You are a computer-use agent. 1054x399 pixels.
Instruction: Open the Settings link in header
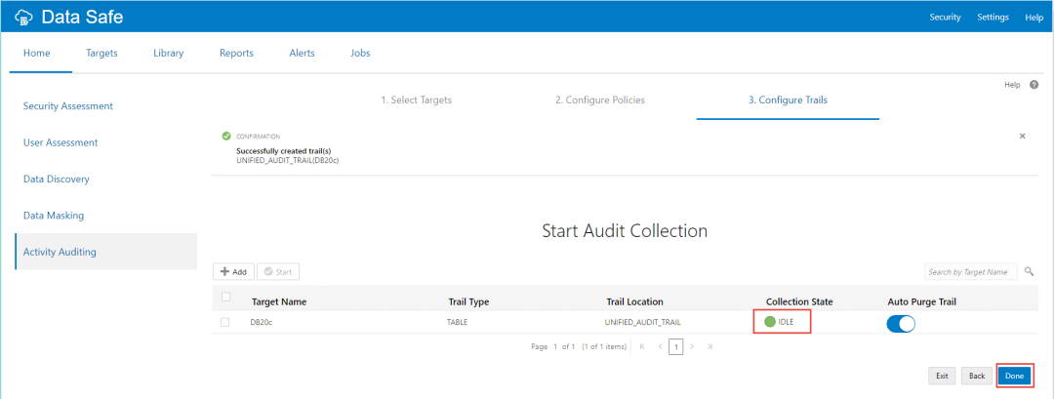point(993,17)
